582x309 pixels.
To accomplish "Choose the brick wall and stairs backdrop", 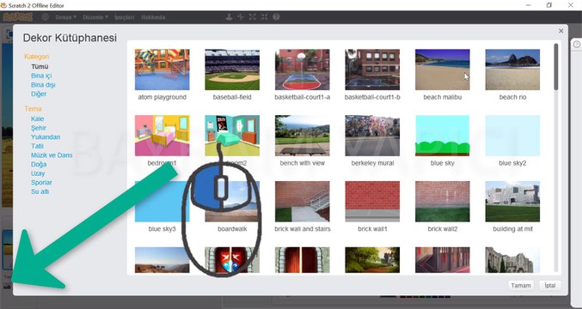I will point(303,202).
